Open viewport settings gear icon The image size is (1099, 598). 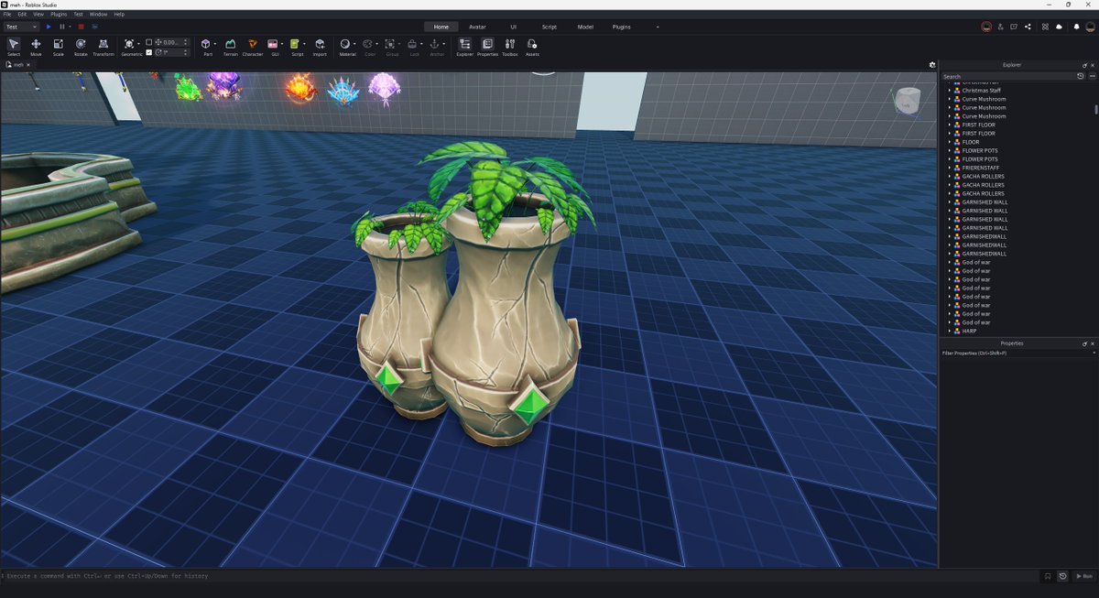(932, 65)
